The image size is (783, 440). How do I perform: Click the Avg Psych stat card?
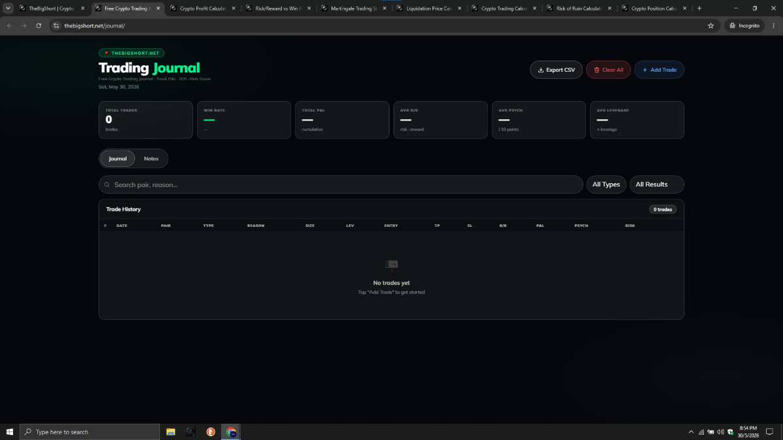click(x=538, y=120)
